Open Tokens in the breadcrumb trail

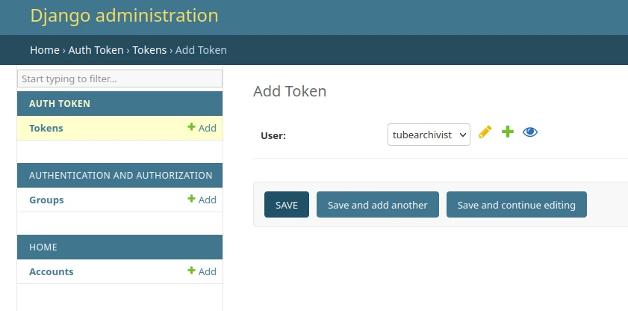(151, 50)
